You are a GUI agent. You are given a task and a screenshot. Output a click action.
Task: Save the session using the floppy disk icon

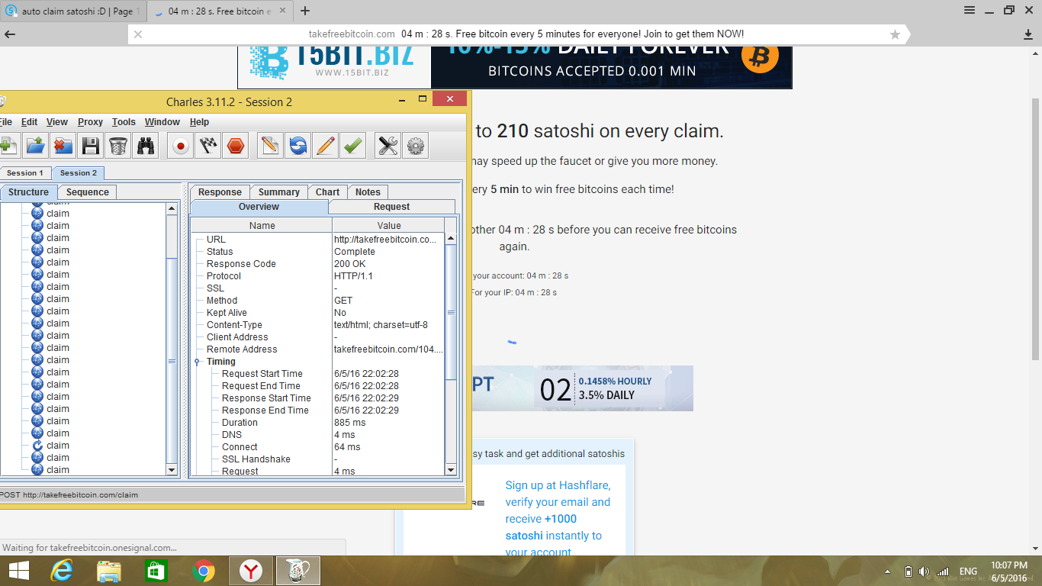pos(91,146)
